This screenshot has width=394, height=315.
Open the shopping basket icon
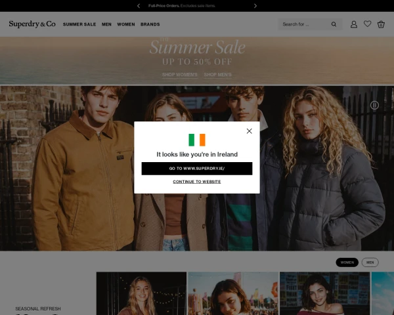(x=381, y=24)
